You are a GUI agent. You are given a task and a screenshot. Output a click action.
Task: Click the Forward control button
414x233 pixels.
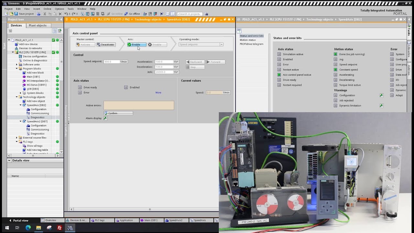[x=215, y=62]
